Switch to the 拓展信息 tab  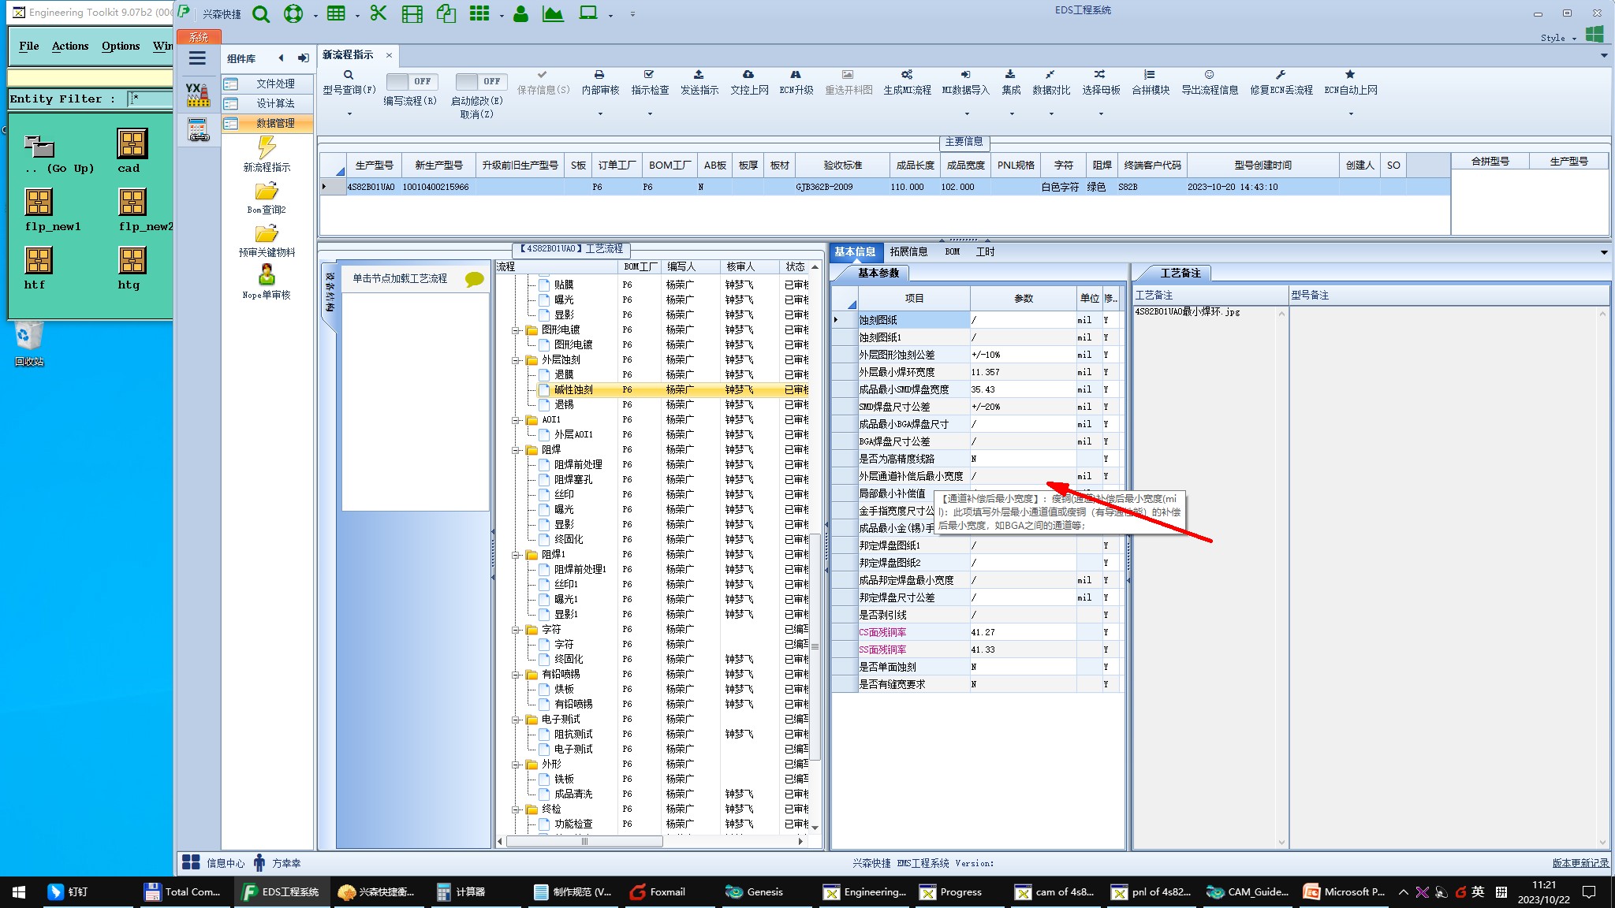908,252
